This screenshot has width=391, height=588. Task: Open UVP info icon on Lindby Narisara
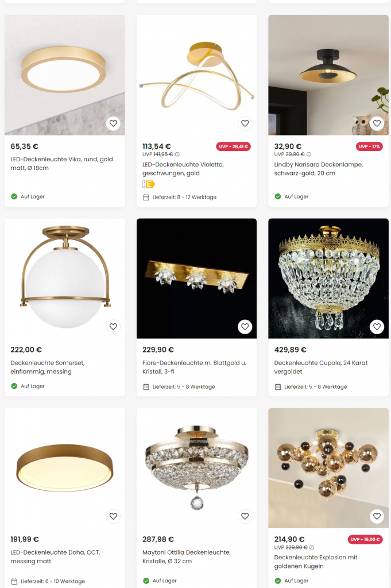click(309, 154)
